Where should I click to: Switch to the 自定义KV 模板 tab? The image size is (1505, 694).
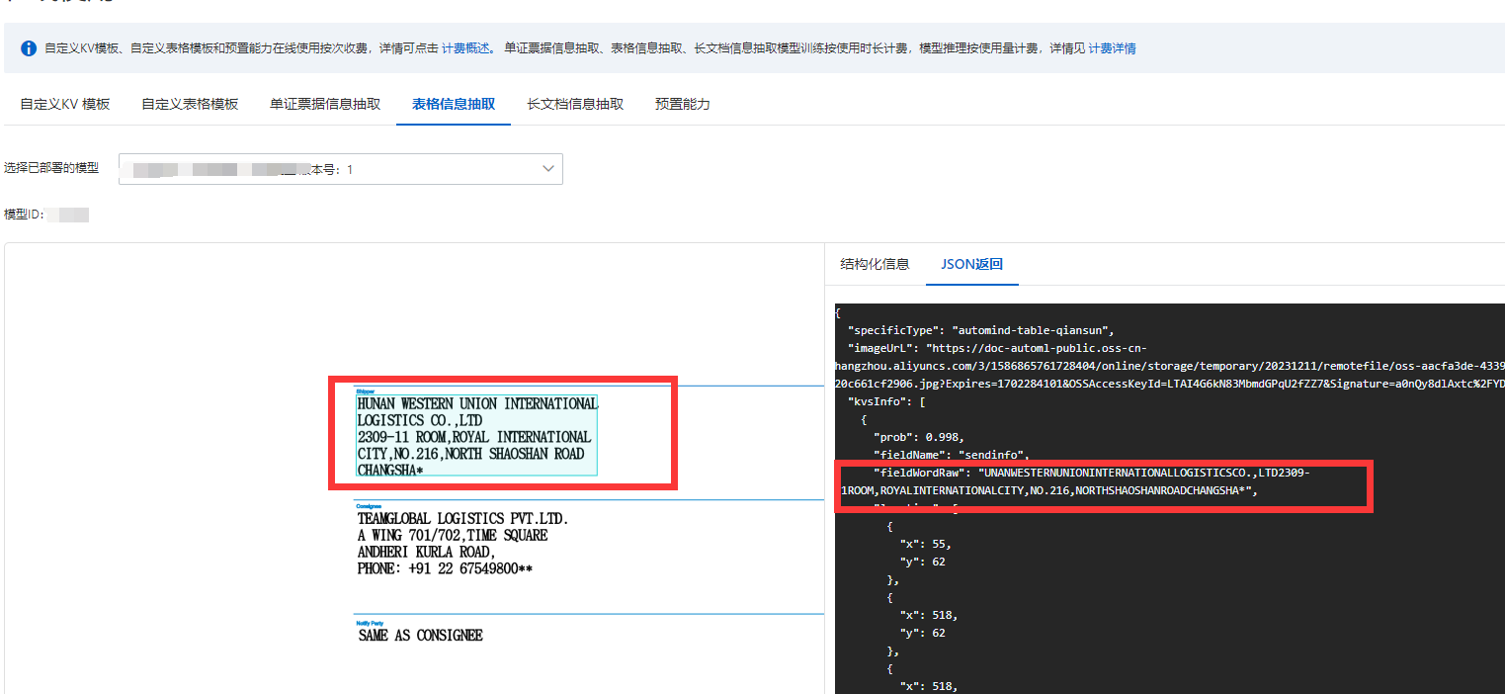65,104
